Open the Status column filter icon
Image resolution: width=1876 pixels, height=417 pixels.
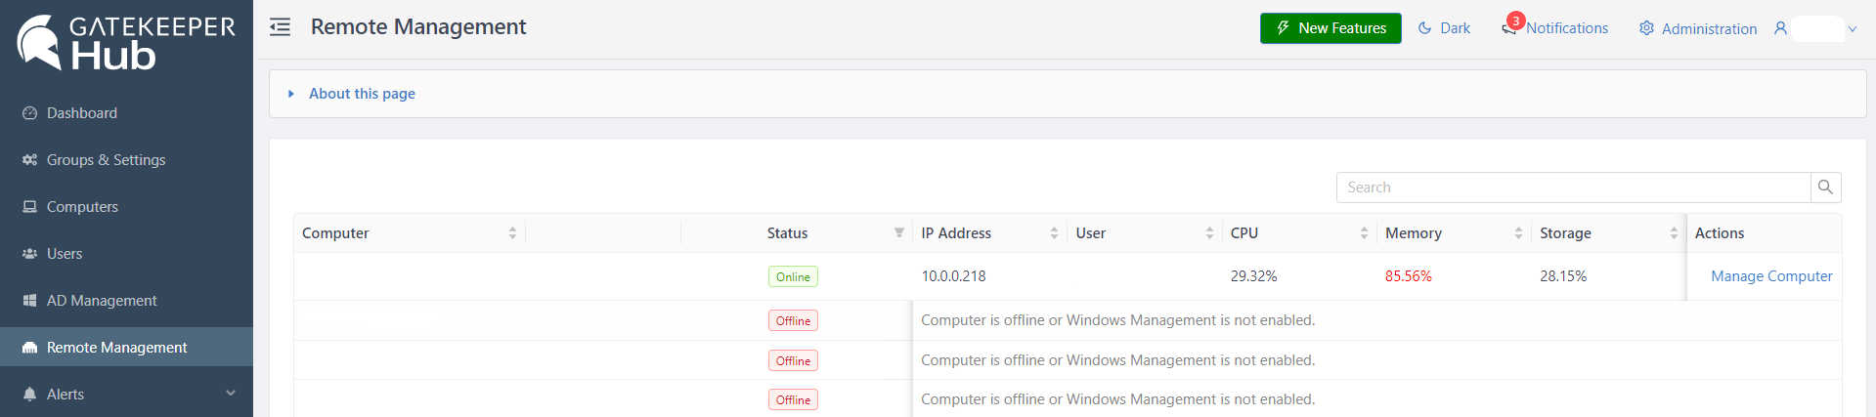[x=898, y=233]
